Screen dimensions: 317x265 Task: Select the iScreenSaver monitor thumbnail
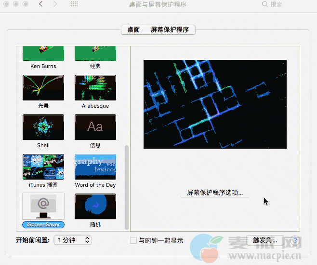coord(43,206)
